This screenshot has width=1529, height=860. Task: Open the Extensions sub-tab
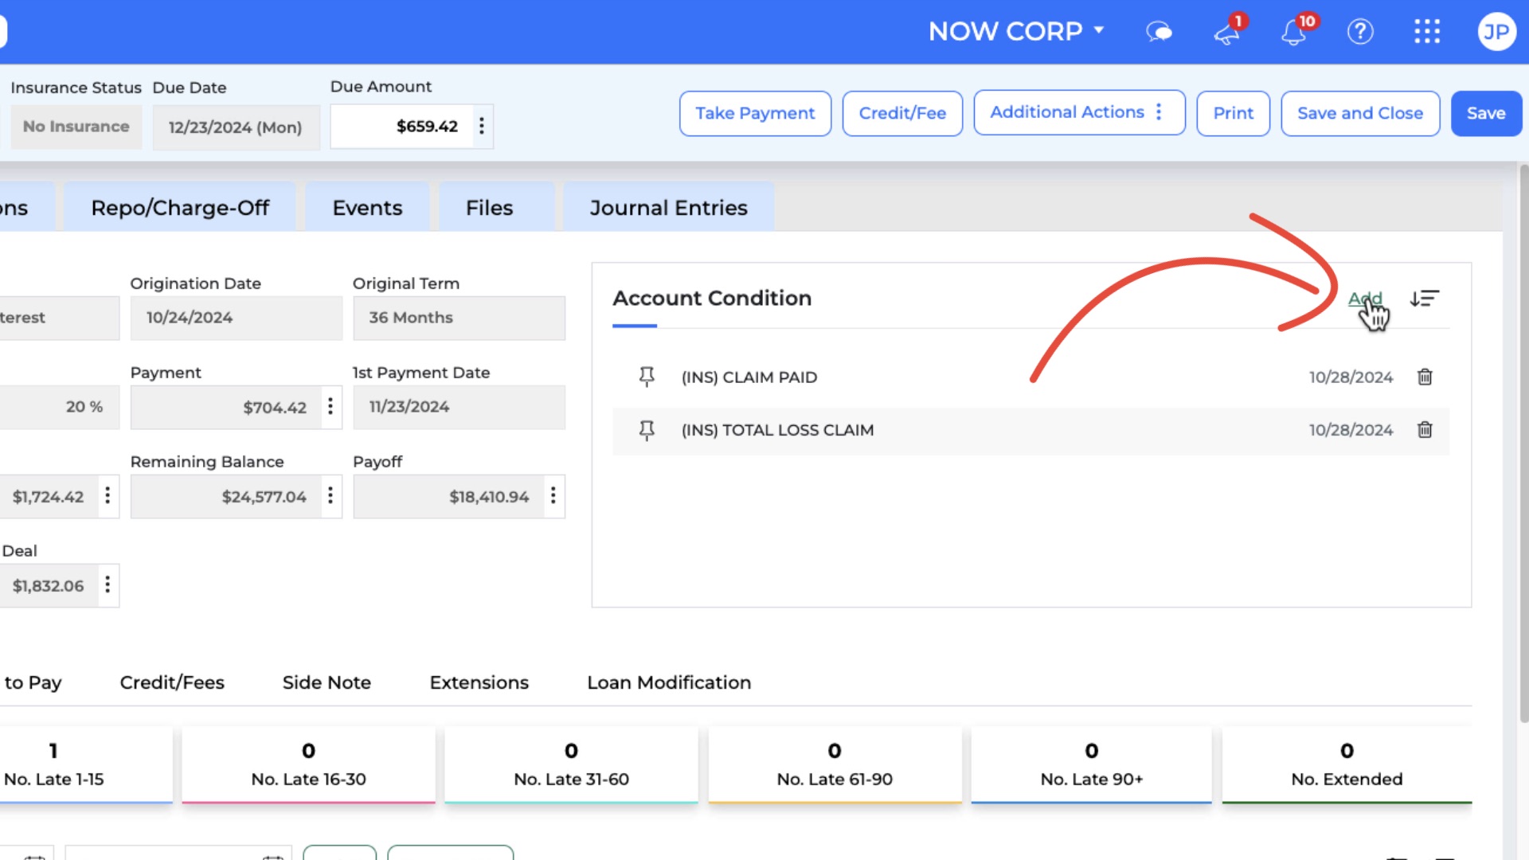click(x=479, y=682)
